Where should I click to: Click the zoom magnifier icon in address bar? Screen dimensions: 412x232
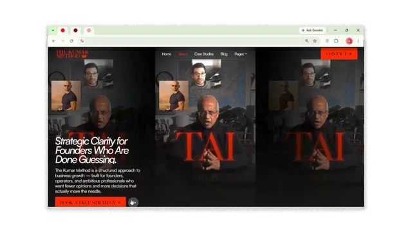point(306,41)
